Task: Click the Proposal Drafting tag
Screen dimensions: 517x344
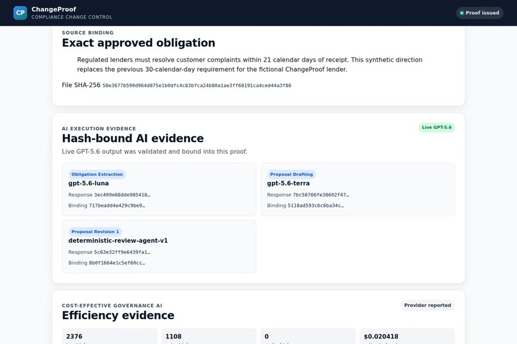Action: (291, 174)
